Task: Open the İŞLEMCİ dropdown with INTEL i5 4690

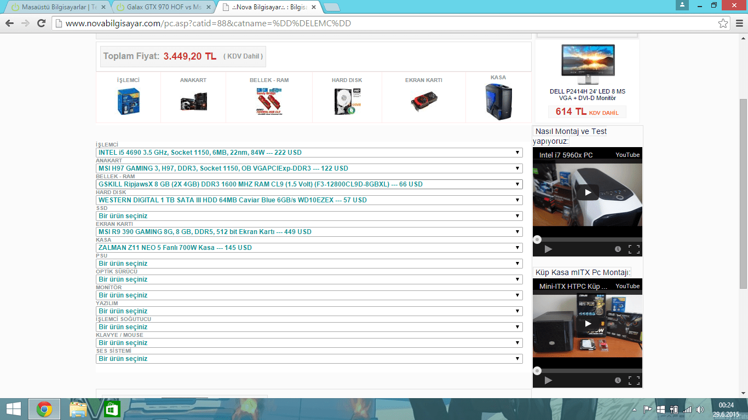Action: coord(309,153)
